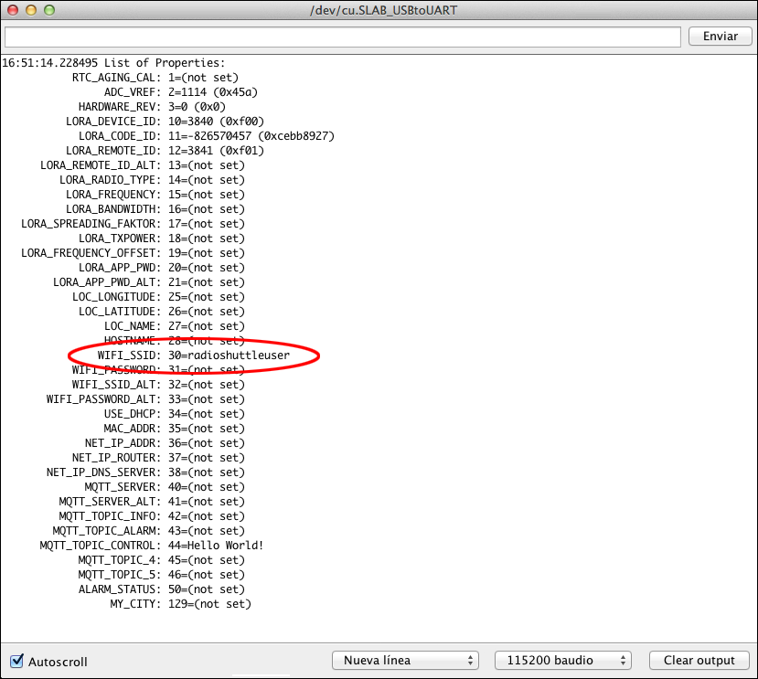Viewport: 758px width, 679px height.
Task: Click the MQTT_SERVER_ALT line
Action: [x=153, y=502]
